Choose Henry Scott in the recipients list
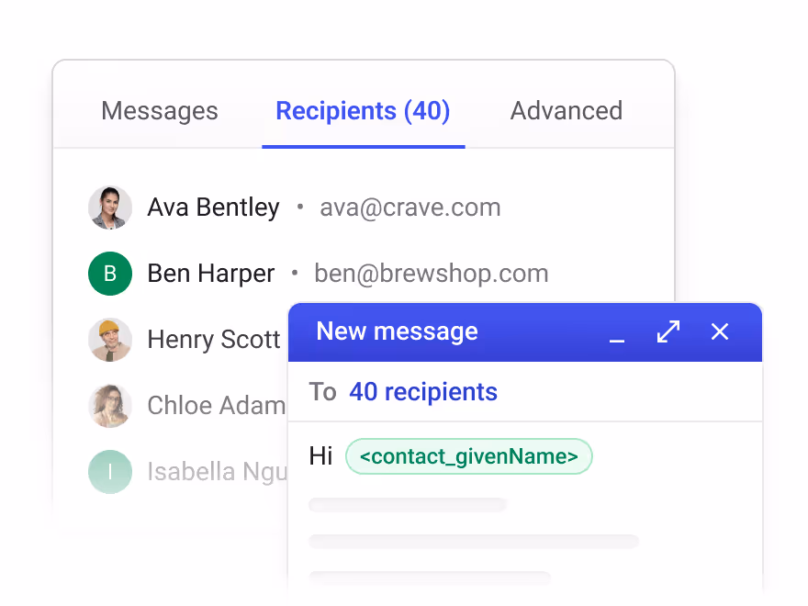Image resolution: width=808 pixels, height=606 pixels. pyautogui.click(x=214, y=339)
